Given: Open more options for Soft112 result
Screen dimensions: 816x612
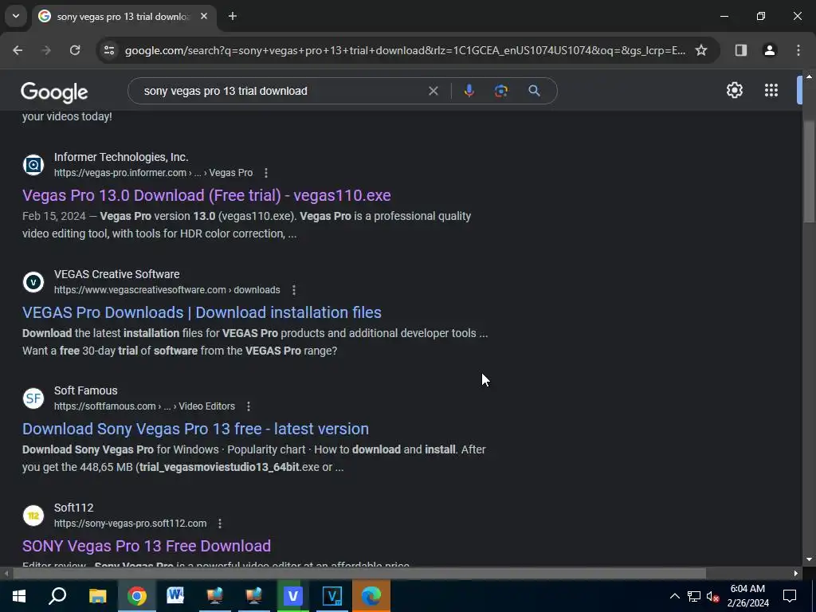Looking at the screenshot, I should tap(220, 524).
